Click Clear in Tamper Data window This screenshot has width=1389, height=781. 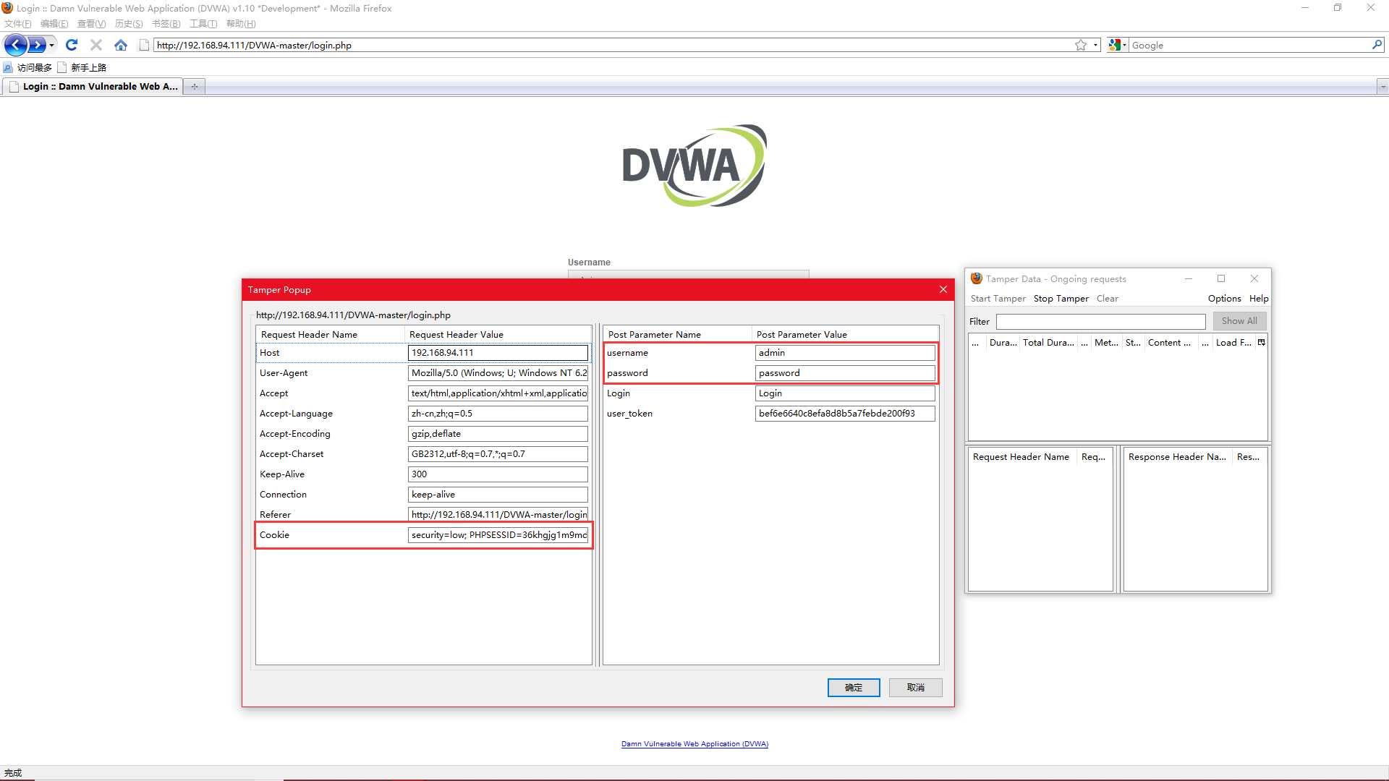coord(1107,299)
